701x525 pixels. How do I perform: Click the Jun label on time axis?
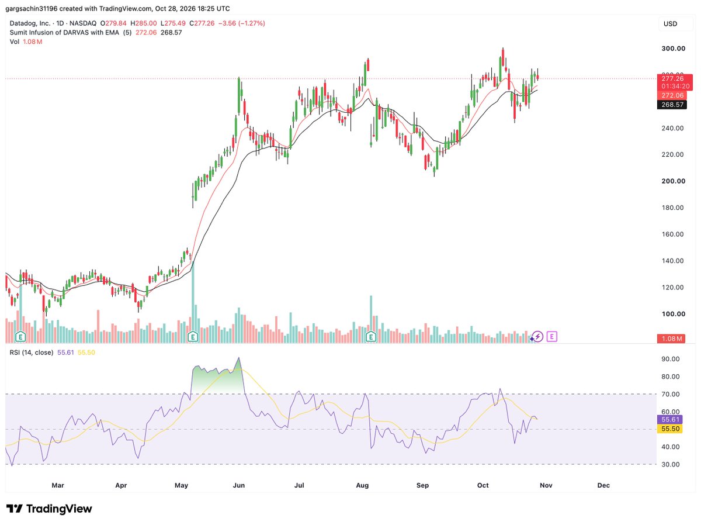[238, 485]
